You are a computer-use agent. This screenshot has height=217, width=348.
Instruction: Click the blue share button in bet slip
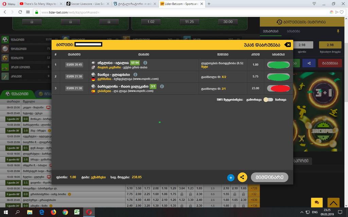tap(309, 63)
